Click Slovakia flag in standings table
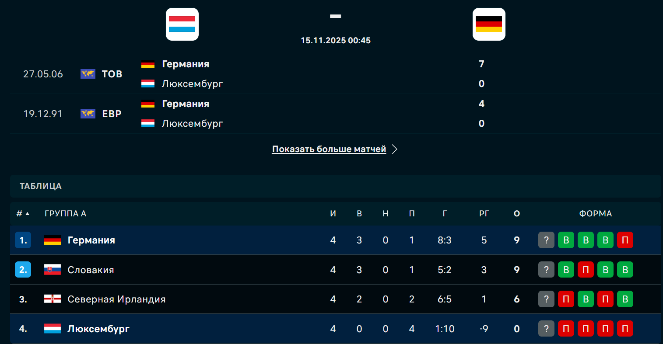 (x=53, y=270)
